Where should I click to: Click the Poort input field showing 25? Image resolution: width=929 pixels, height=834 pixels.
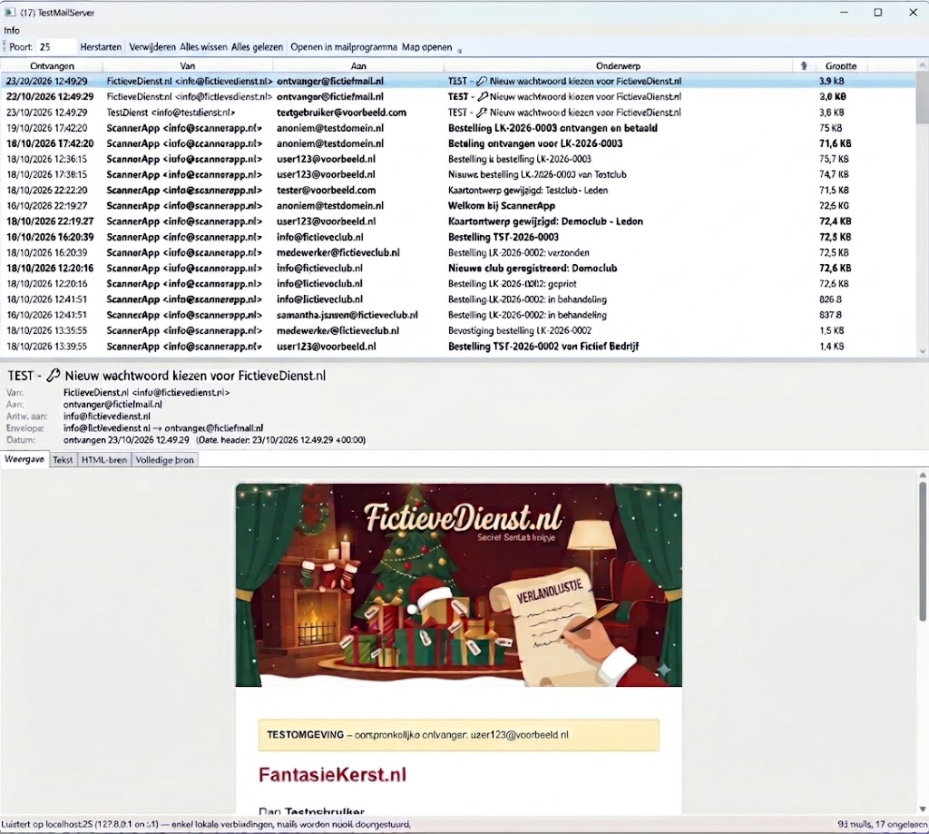point(56,47)
